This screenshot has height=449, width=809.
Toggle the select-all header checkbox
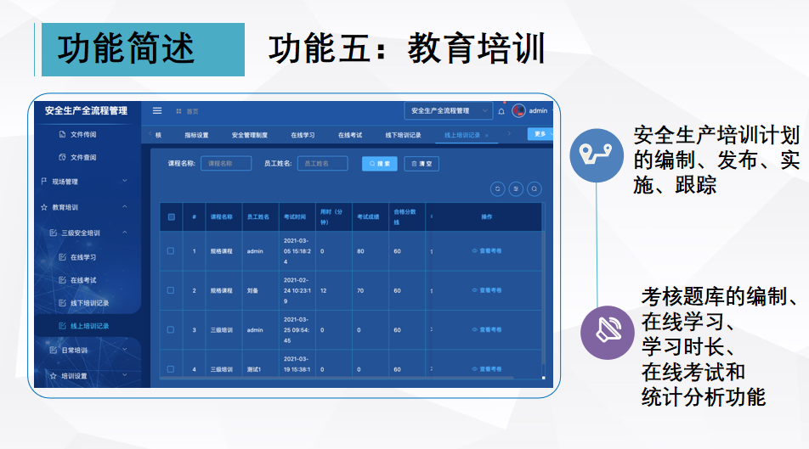171,217
